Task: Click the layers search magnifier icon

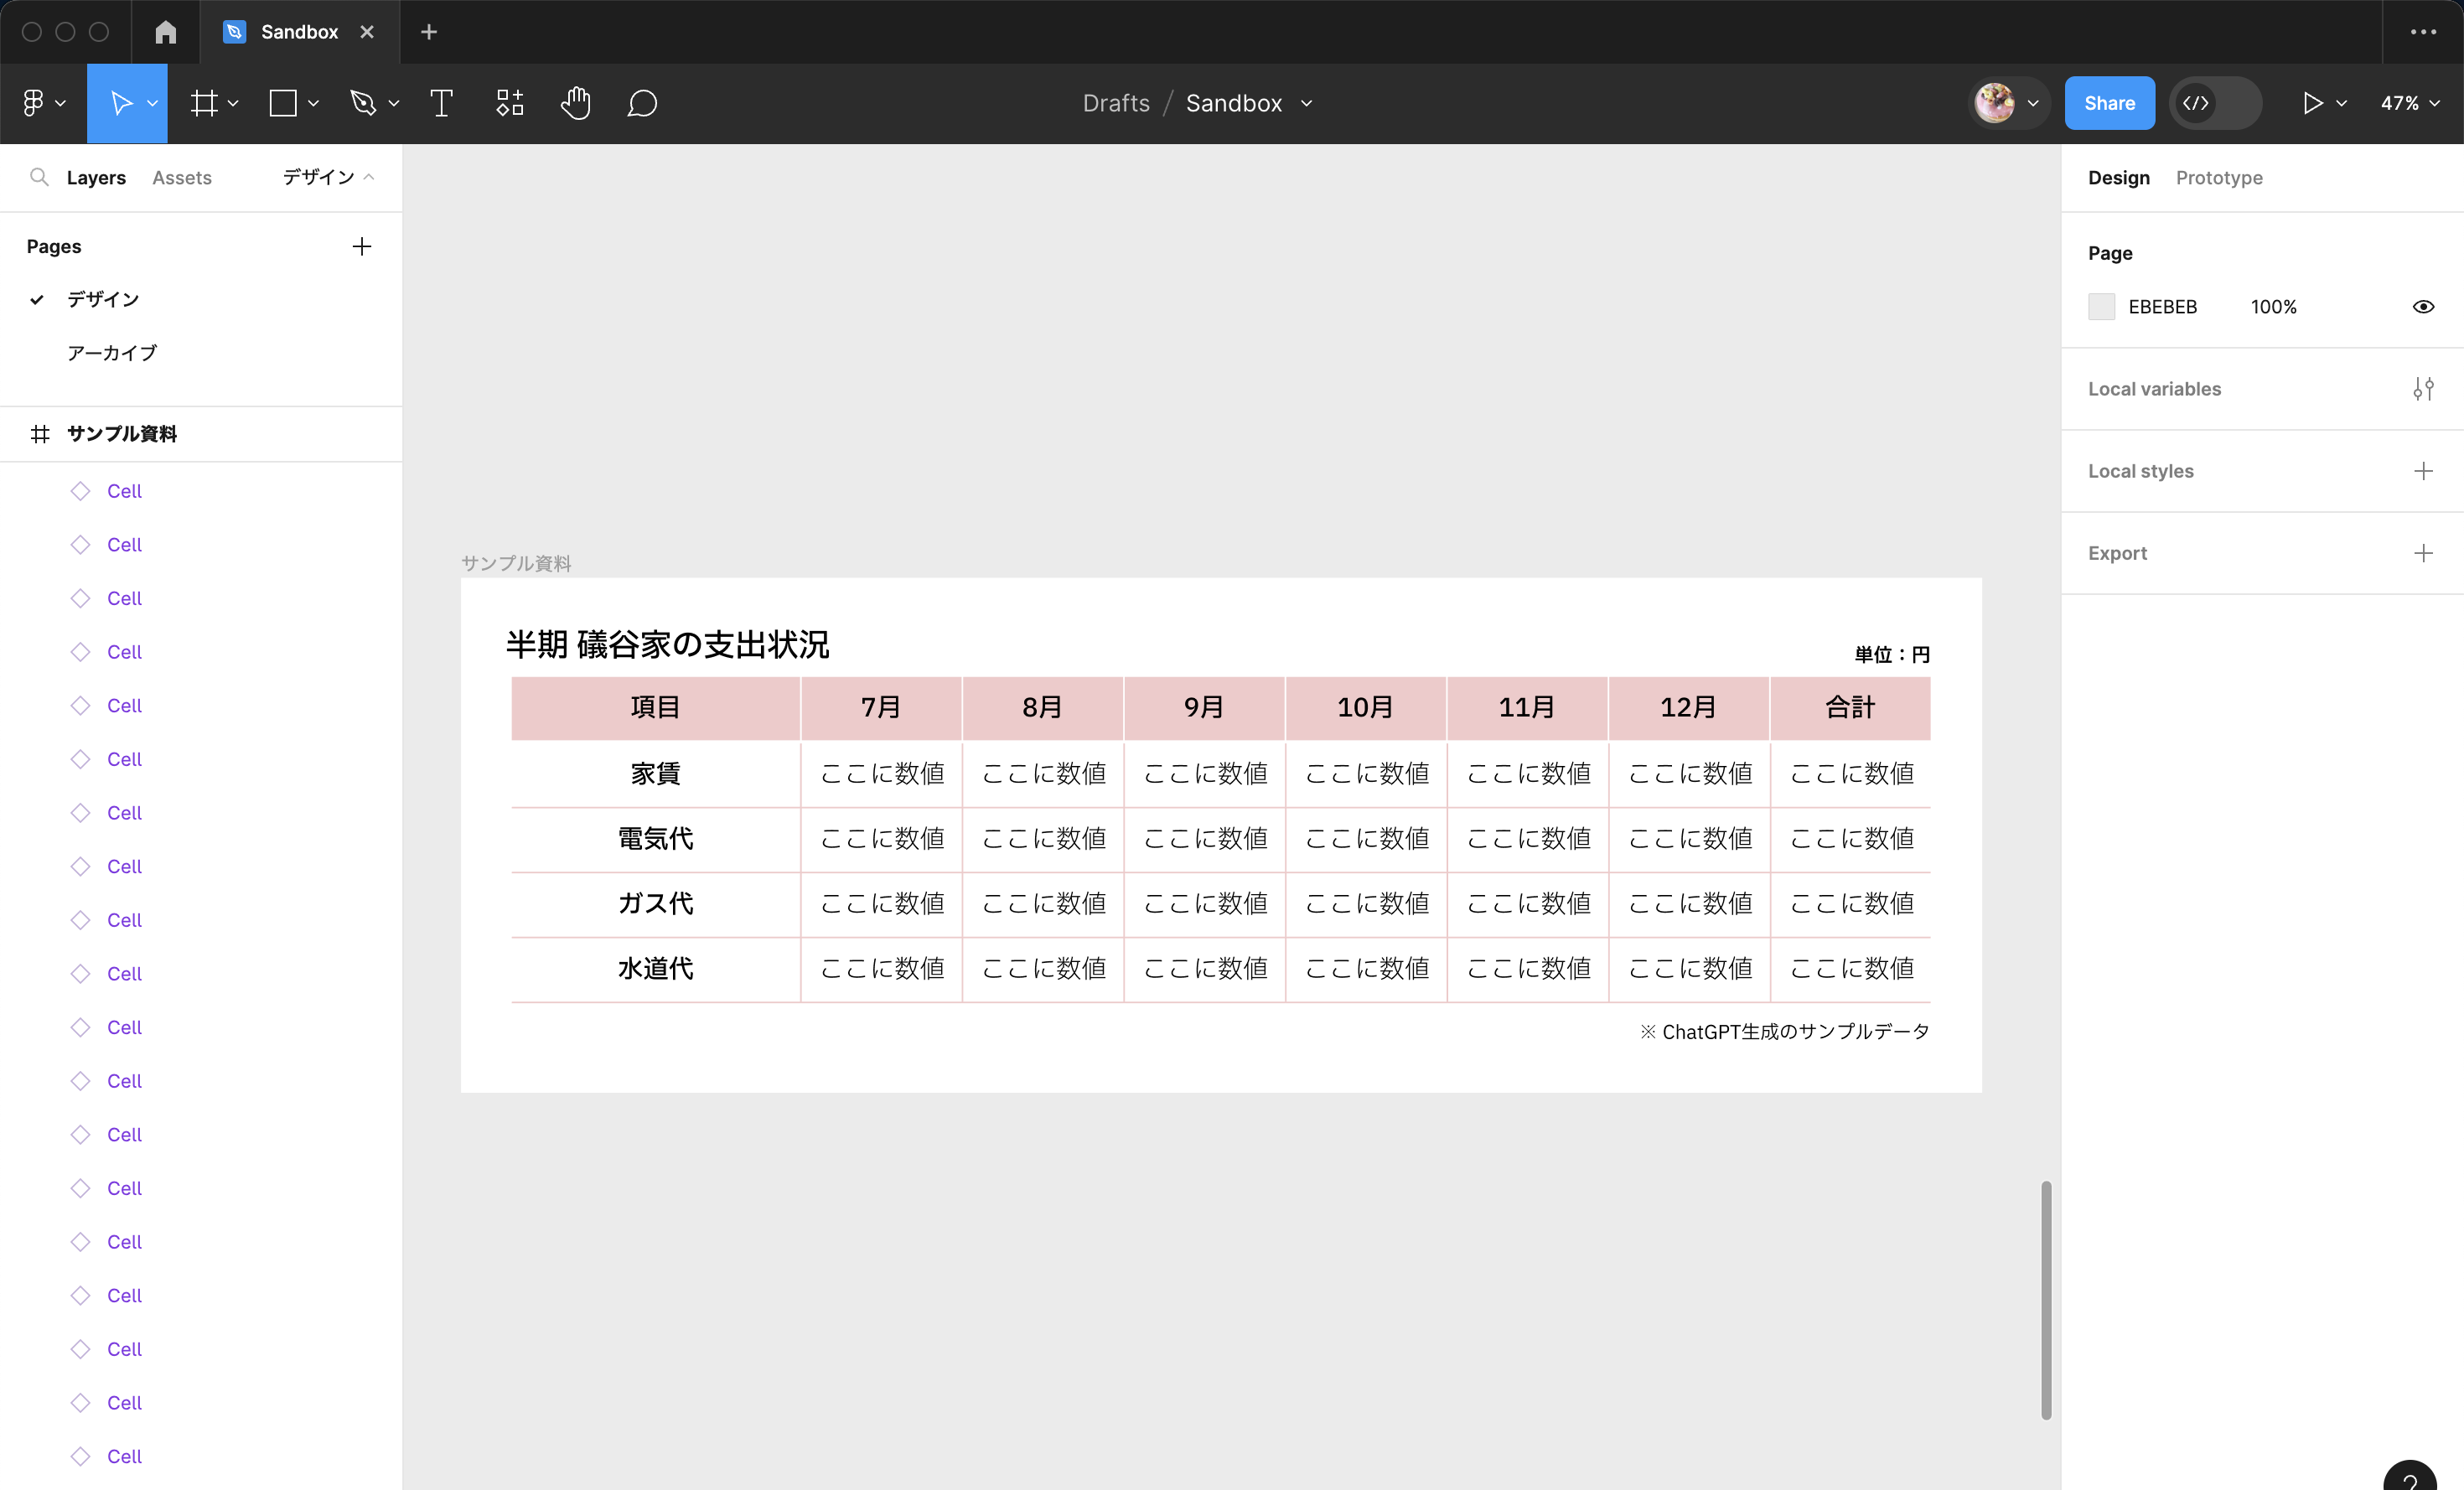Action: coord(39,177)
